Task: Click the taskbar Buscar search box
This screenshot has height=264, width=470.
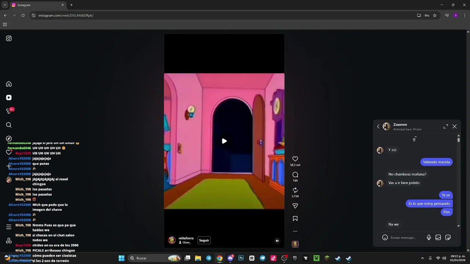Action: (x=155, y=258)
